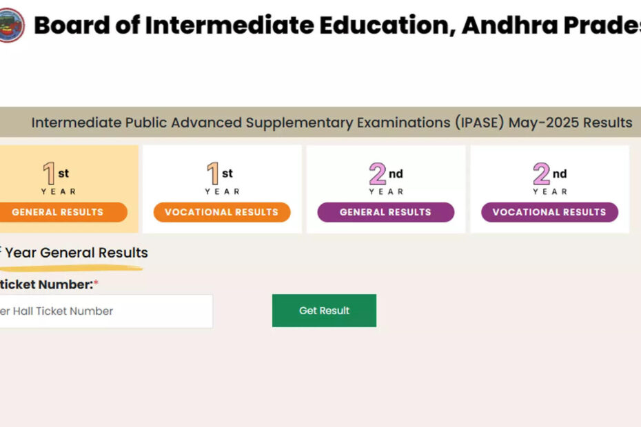The width and height of the screenshot is (641, 427).
Task: Focus the Hall Ticket Number input field
Action: tap(103, 311)
